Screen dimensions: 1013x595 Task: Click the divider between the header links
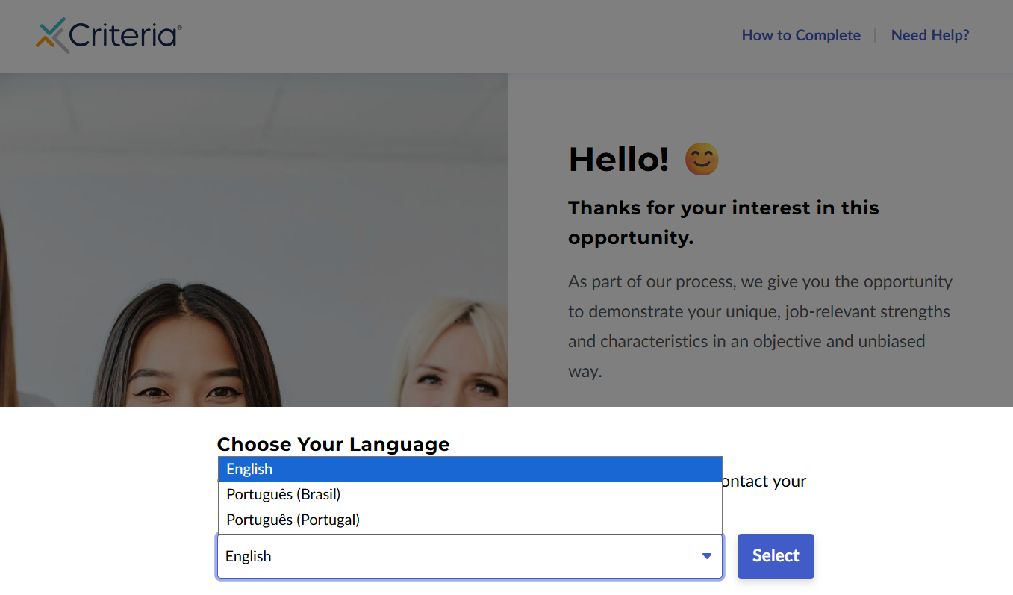[x=875, y=35]
